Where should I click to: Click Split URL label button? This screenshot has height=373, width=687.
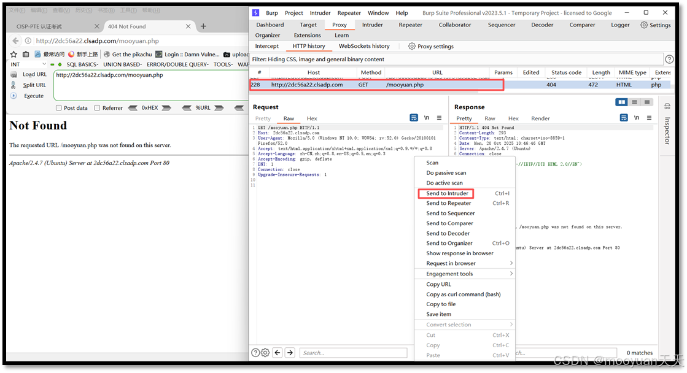34,85
